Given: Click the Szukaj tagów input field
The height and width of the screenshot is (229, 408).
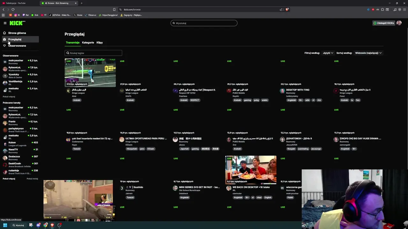Looking at the screenshot, I should pyautogui.click(x=93, y=53).
